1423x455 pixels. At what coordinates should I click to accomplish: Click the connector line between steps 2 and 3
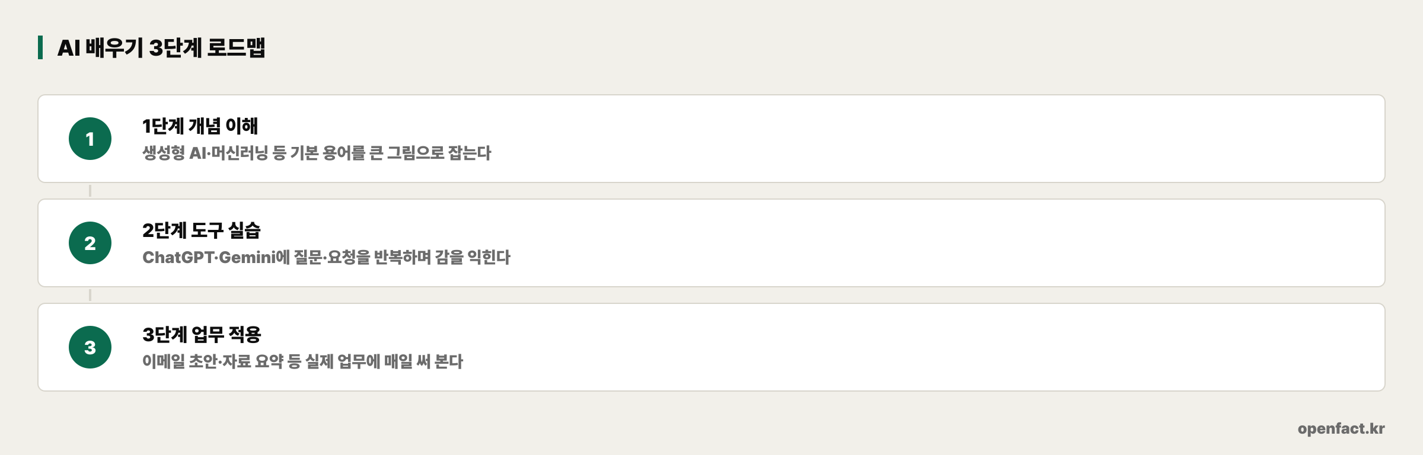tap(90, 295)
